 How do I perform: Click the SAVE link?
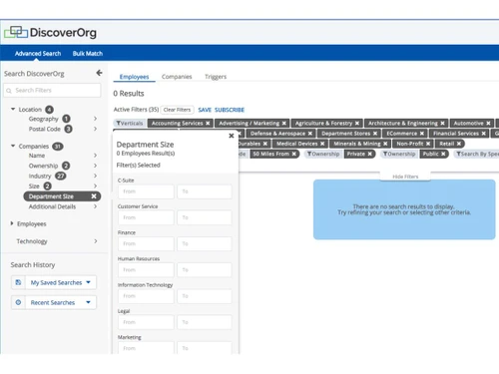[205, 110]
